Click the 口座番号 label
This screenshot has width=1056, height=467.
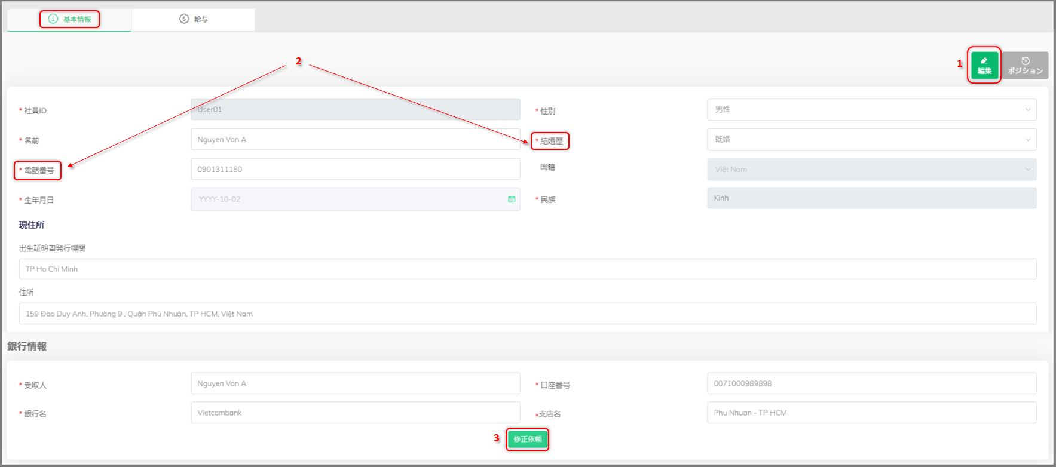[x=555, y=385]
